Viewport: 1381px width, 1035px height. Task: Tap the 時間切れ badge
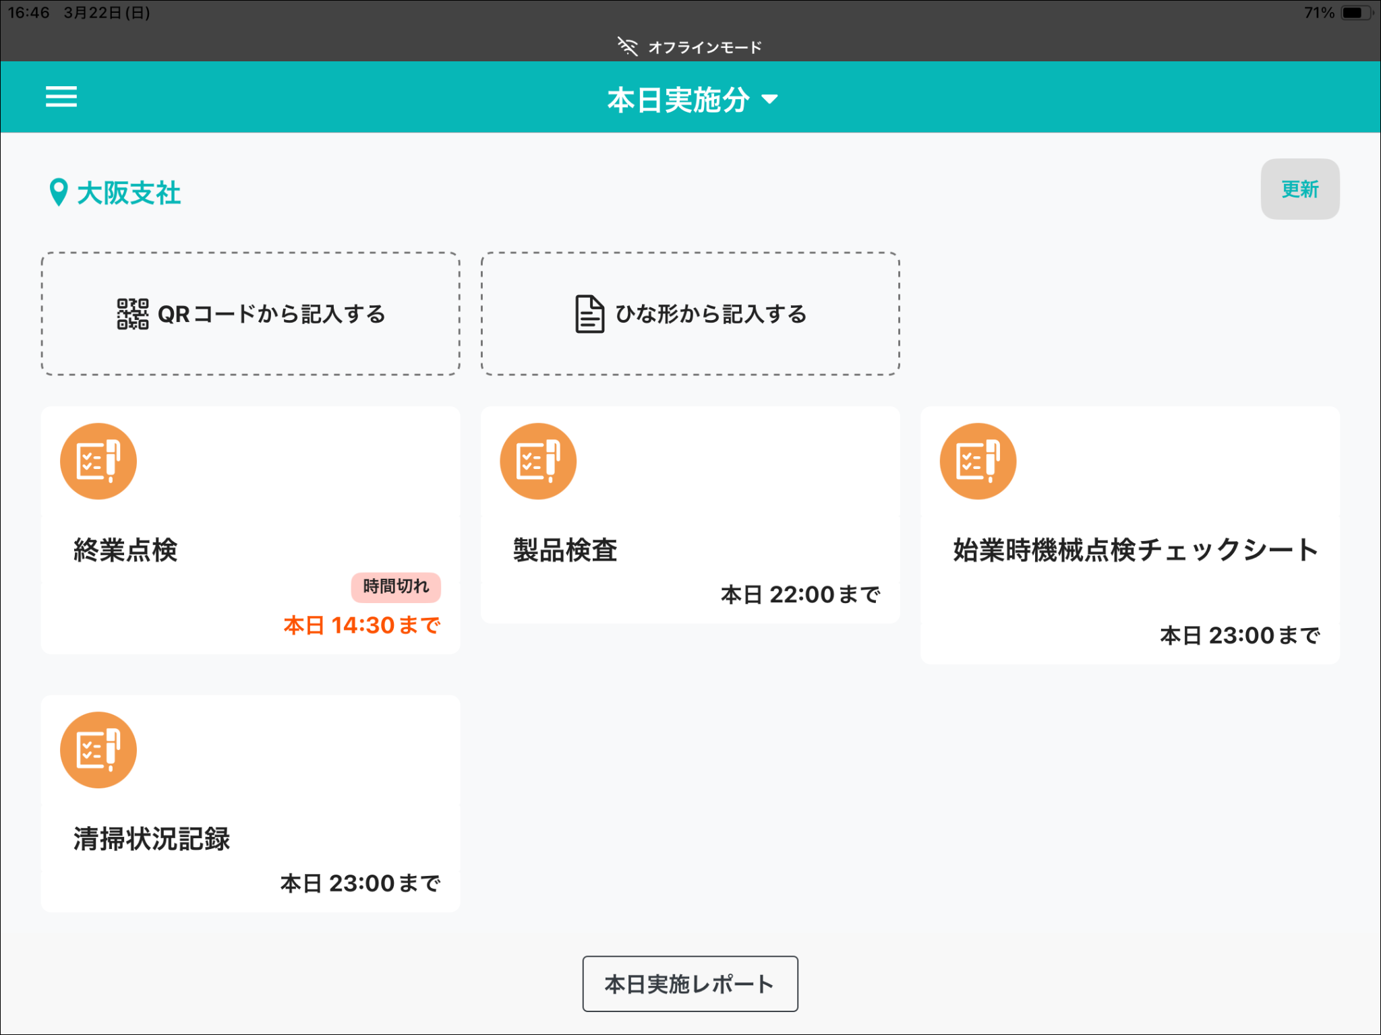396,587
